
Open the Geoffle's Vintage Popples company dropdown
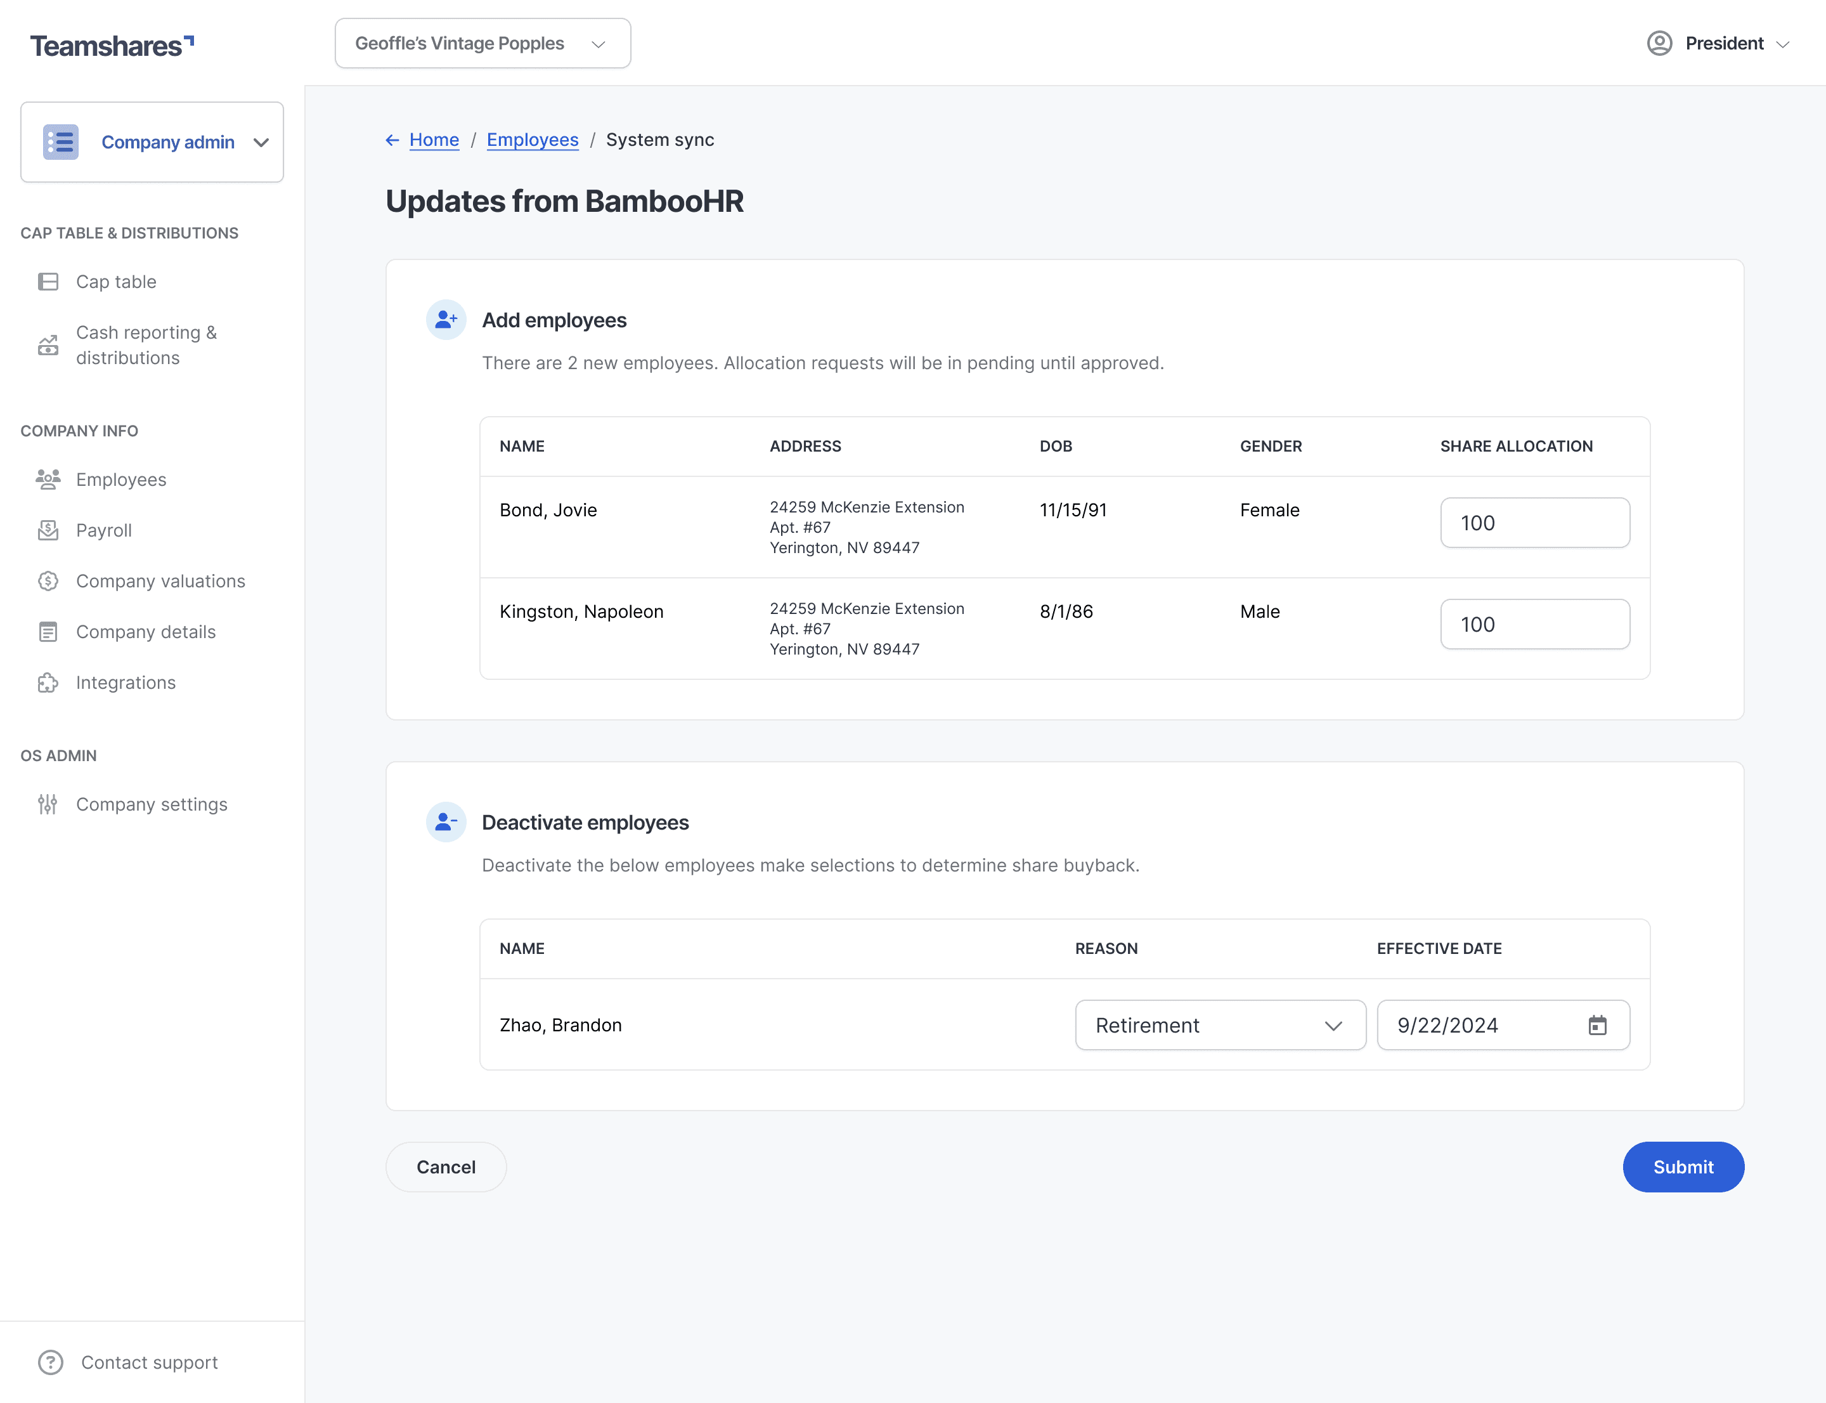482,43
